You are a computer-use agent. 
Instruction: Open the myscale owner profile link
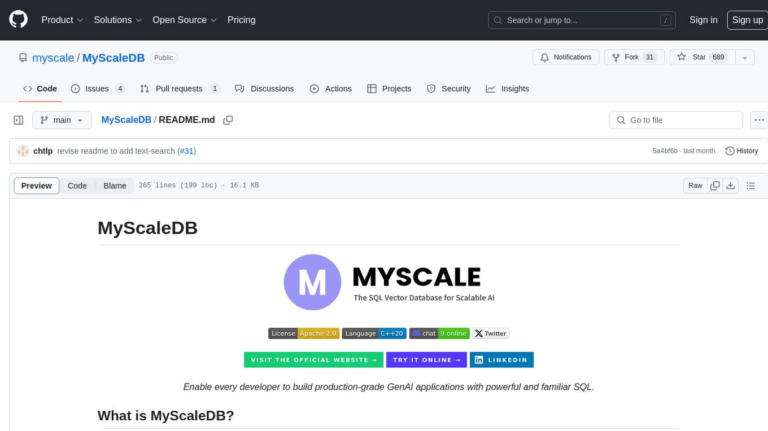coord(53,58)
